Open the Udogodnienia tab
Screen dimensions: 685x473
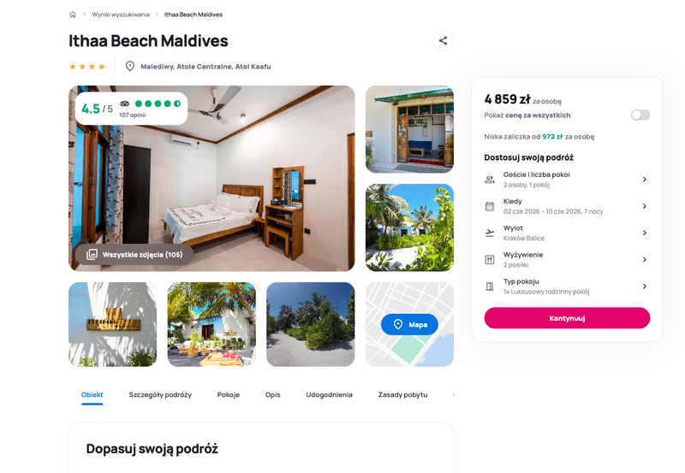(x=329, y=394)
